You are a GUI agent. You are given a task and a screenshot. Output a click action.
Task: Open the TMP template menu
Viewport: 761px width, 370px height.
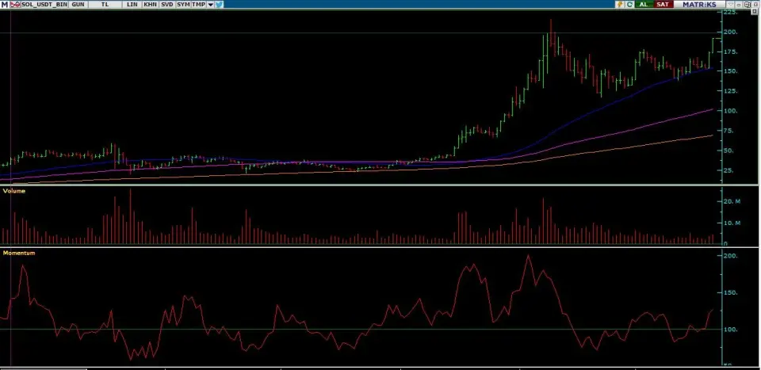pos(199,5)
